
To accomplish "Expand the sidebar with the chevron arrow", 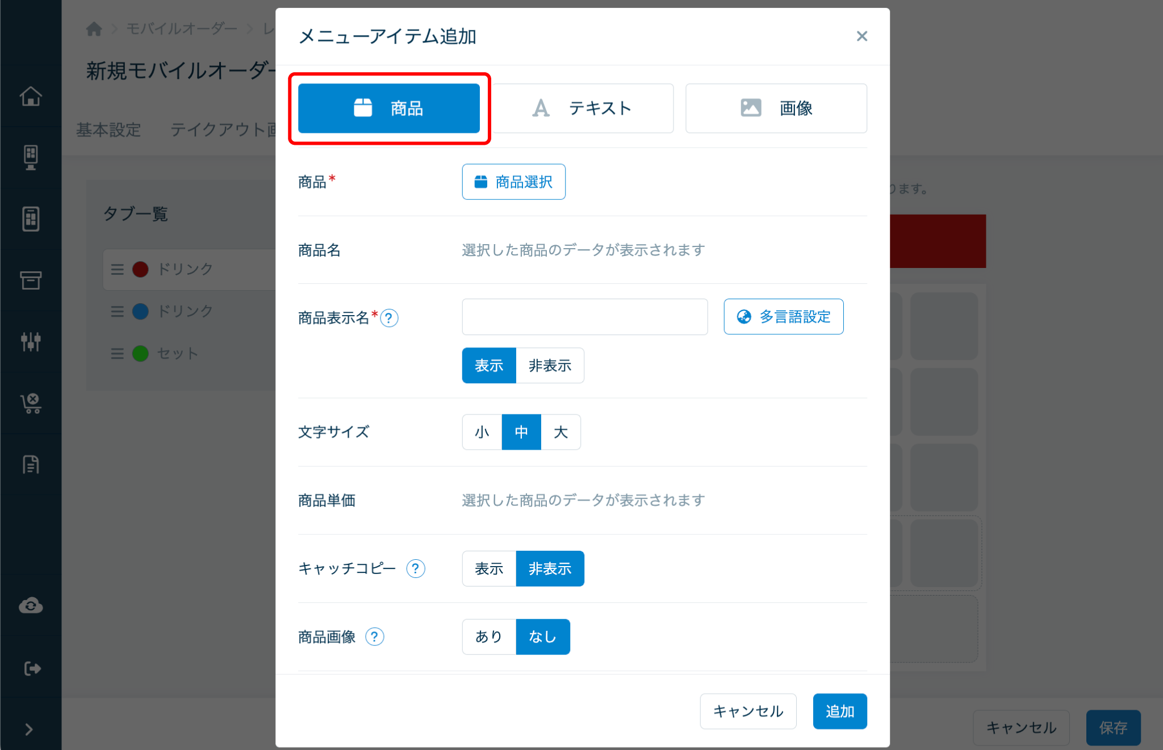I will tap(29, 729).
